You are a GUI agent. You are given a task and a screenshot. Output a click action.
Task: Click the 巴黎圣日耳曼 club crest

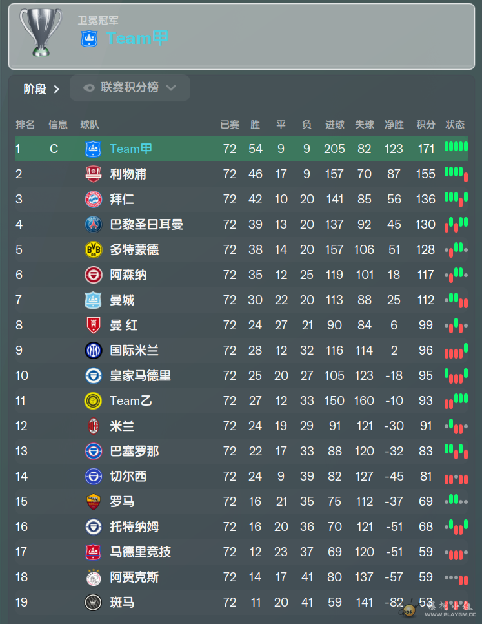[x=94, y=224]
